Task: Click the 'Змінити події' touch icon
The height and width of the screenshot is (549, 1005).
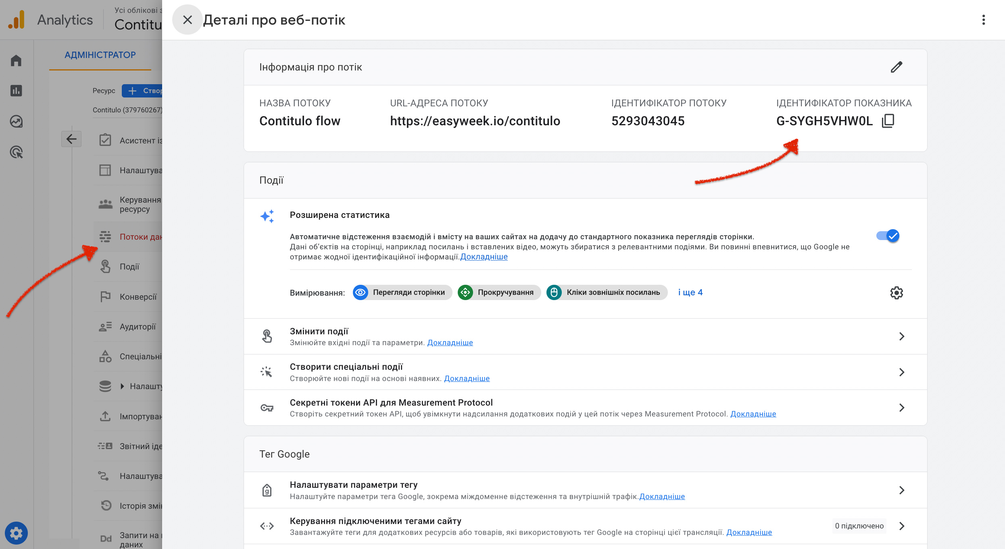Action: tap(267, 336)
